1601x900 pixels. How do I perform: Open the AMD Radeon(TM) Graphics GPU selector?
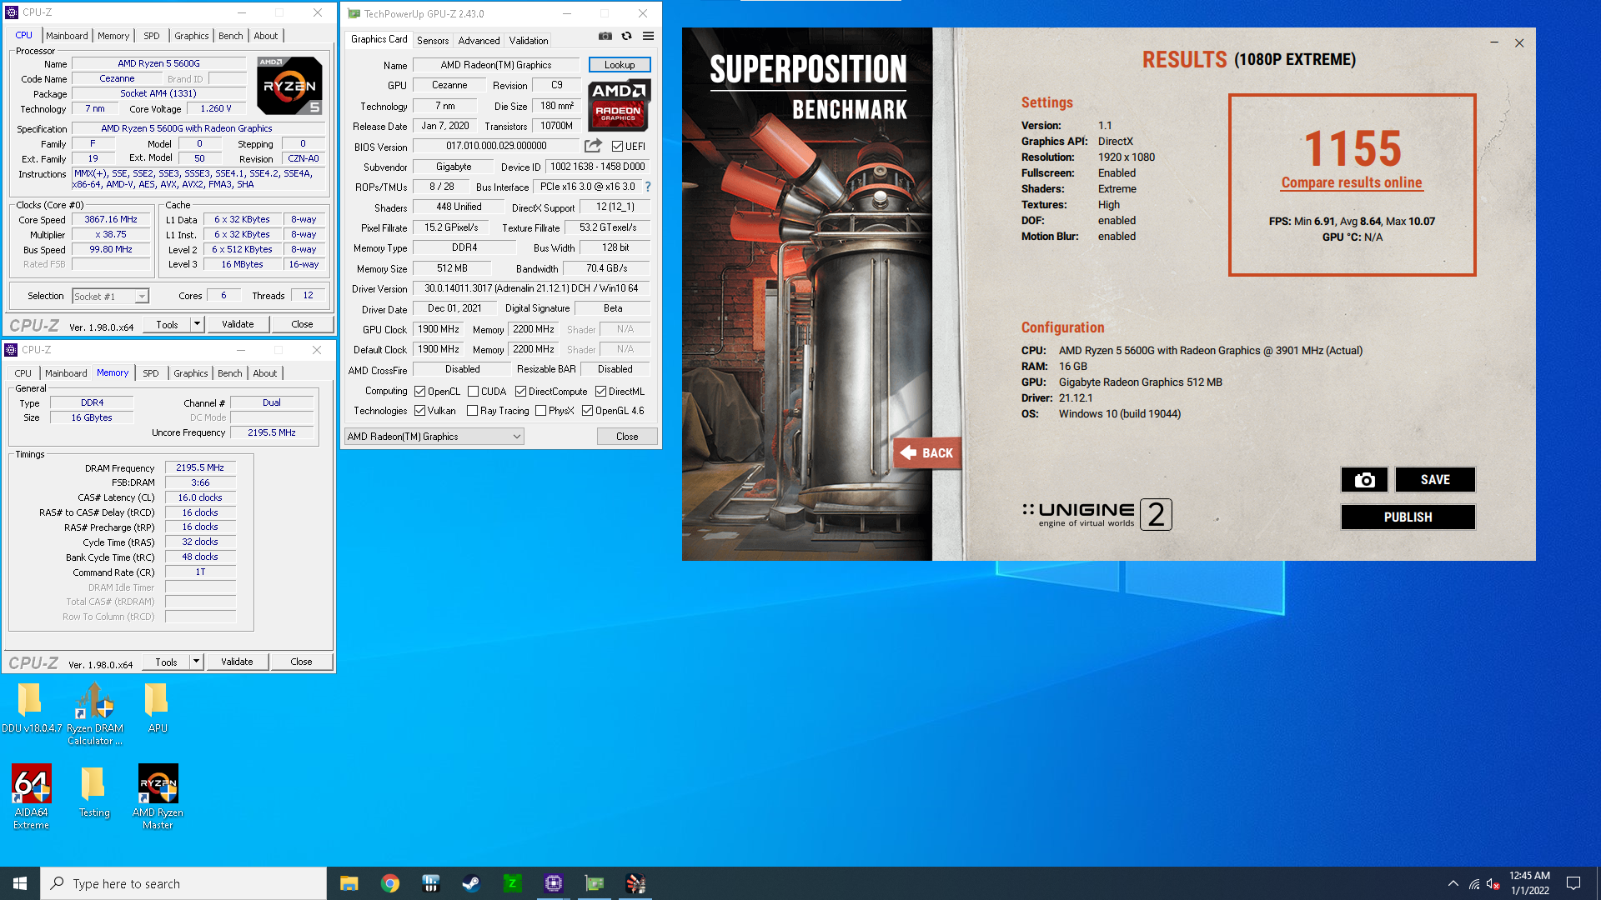pos(434,437)
